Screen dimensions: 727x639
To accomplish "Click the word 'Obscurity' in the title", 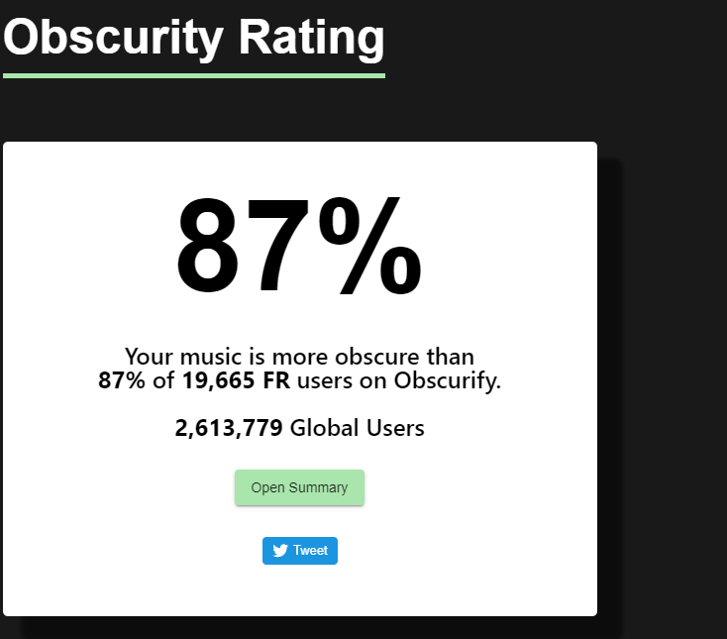I will [x=113, y=39].
